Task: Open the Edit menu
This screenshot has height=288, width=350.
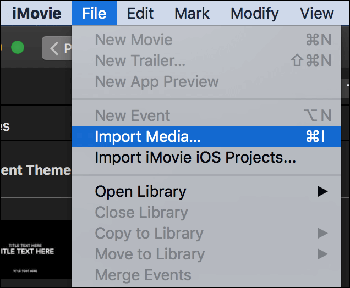Action: click(140, 13)
